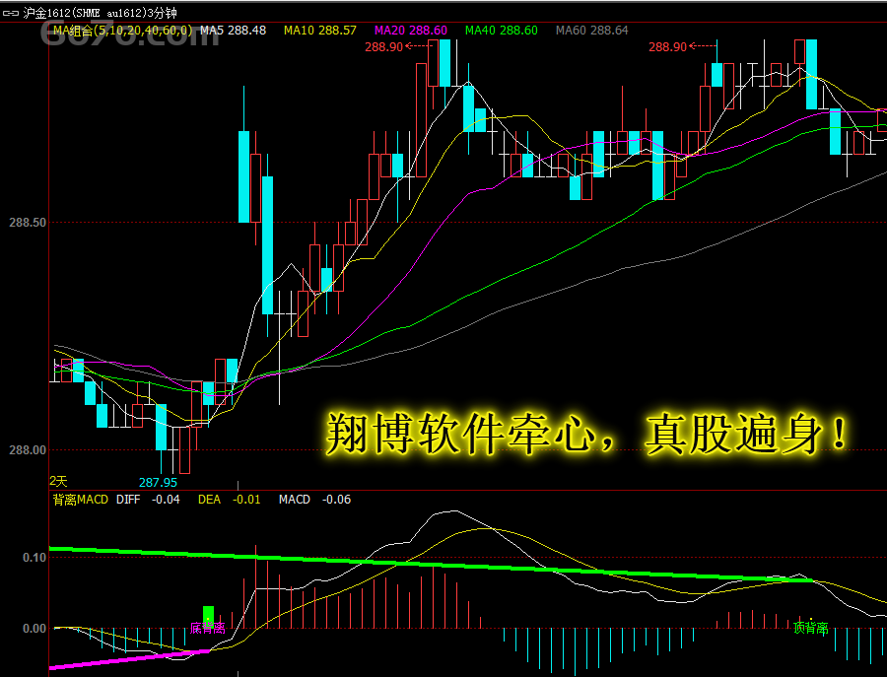Screen dimensions: 887x677
Task: Click the first 288.90 high price label
Action: click(383, 47)
